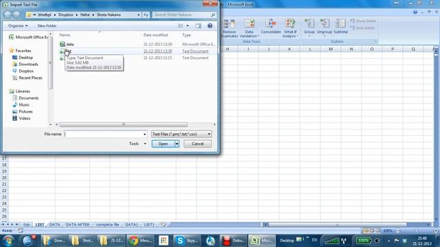This screenshot has width=440, height=247.
Task: Sort by Name column header
Action: (65, 35)
